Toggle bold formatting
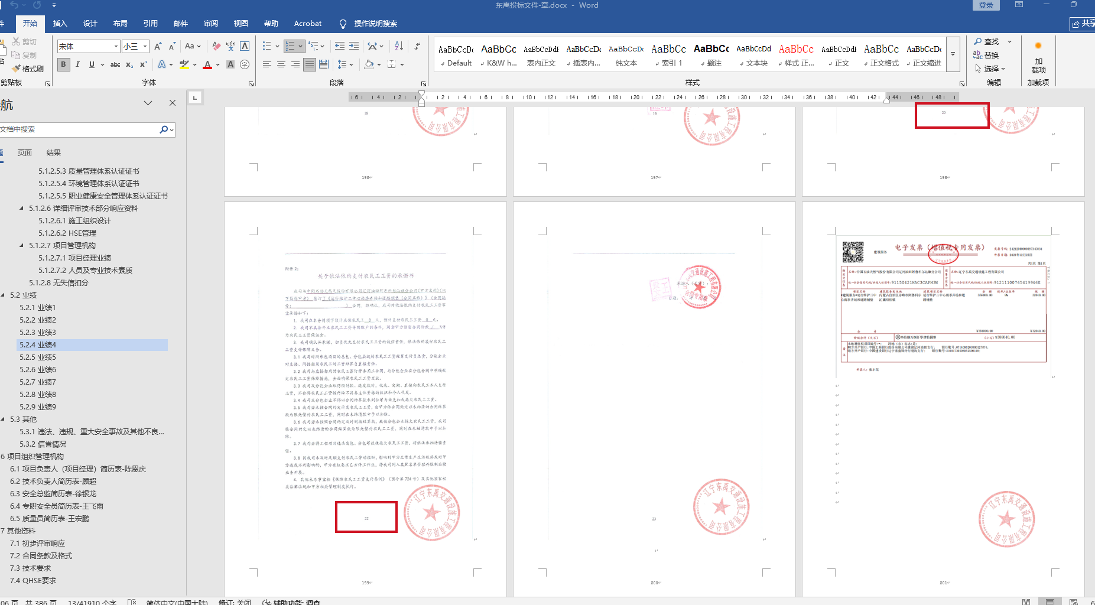This screenshot has width=1095, height=605. pos(63,64)
